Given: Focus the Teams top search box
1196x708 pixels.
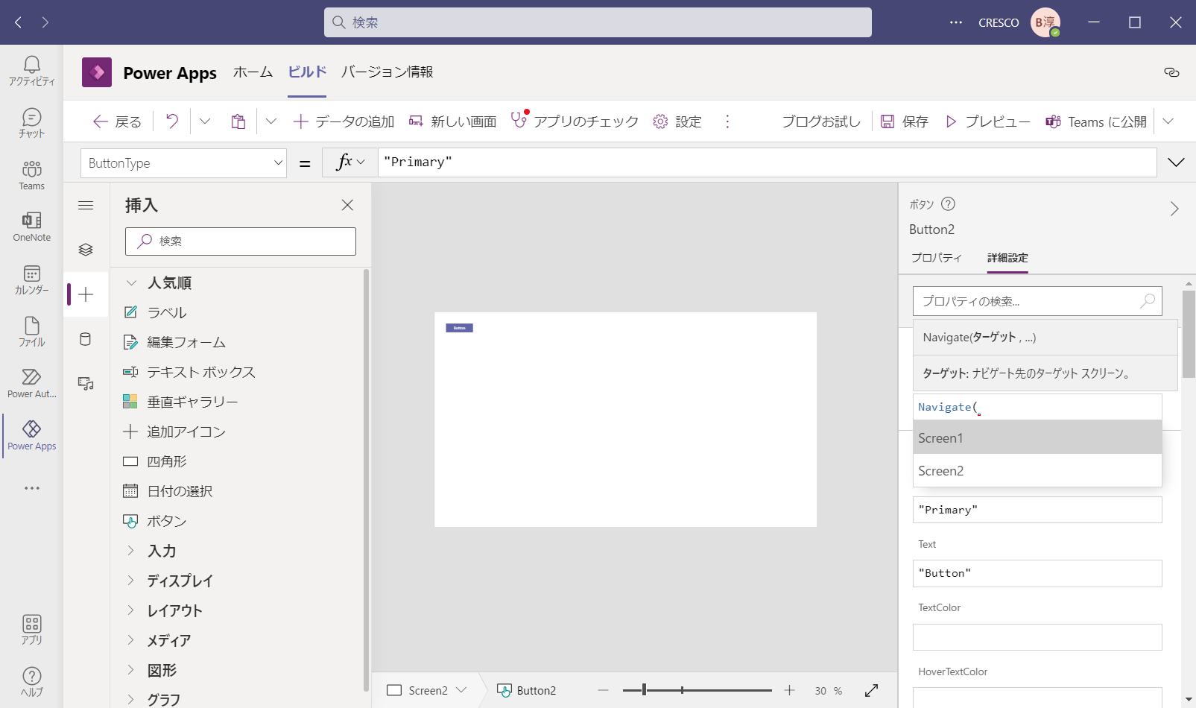Looking at the screenshot, I should (x=598, y=22).
